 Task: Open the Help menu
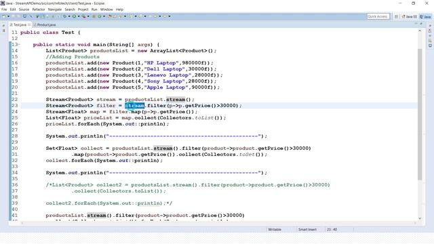coord(119,9)
